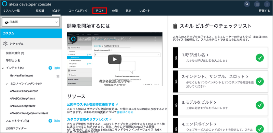Open the search icon in top bar
Viewport: 273px width, 133px height.
247,4
